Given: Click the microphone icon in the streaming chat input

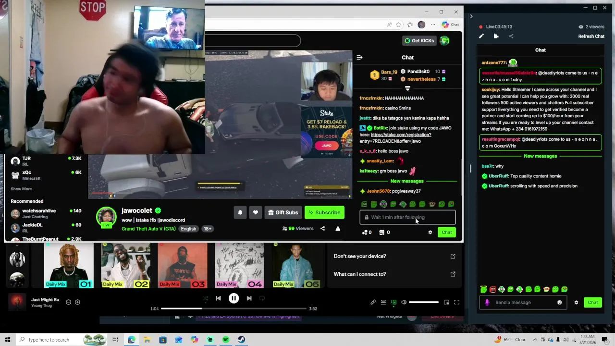Looking at the screenshot, I should [487, 303].
